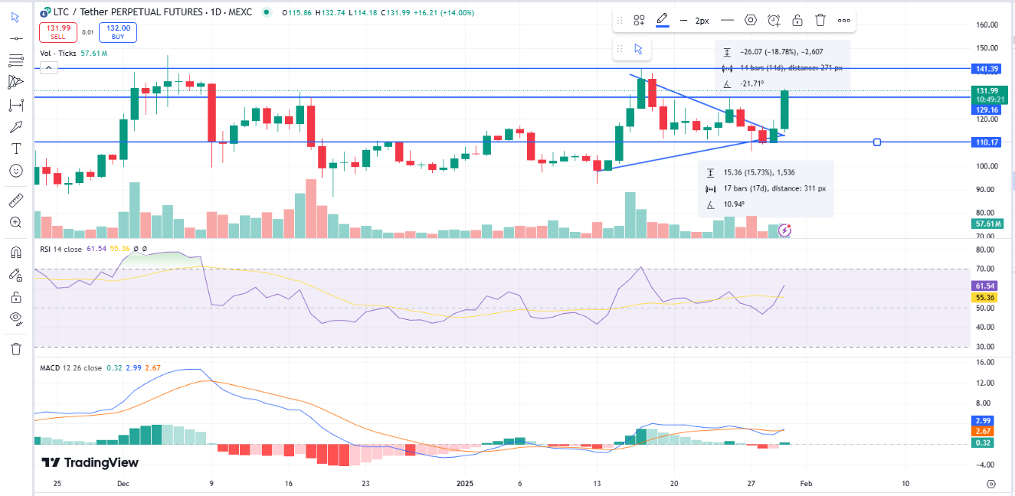The height and width of the screenshot is (496, 1015).
Task: Open drawing settings hexagon icon
Action: tap(751, 21)
